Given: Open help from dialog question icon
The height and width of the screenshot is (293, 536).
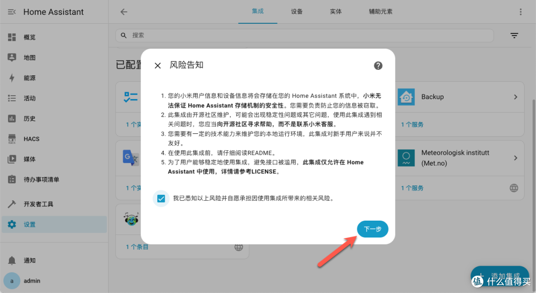Looking at the screenshot, I should (378, 65).
